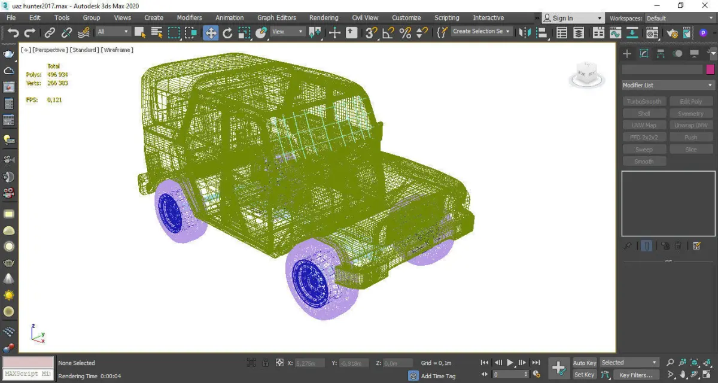
Task: Click Zoom Extents All Selected icon
Action: 707,363
